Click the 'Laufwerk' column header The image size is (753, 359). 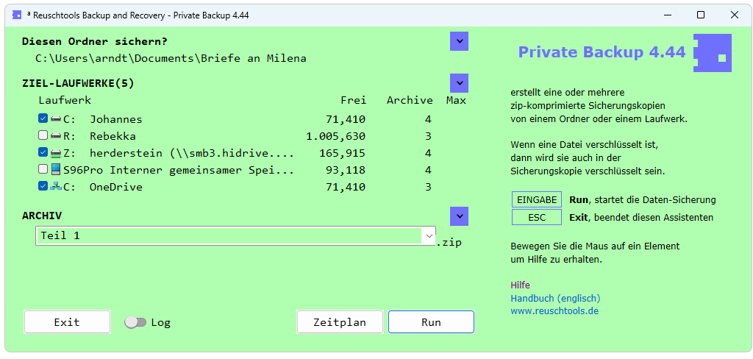[65, 101]
